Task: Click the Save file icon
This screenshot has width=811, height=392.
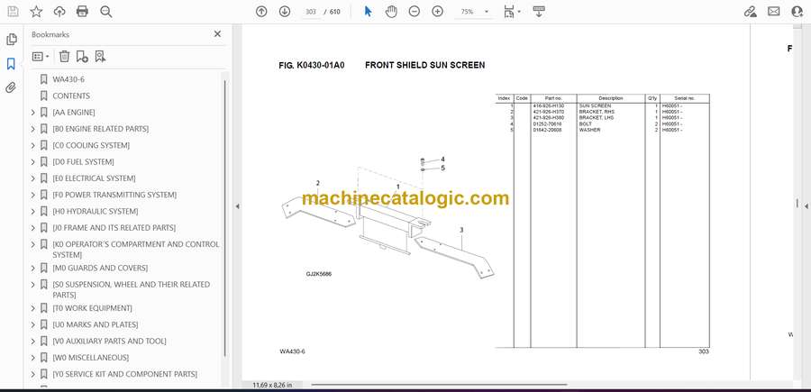Action: point(13,12)
